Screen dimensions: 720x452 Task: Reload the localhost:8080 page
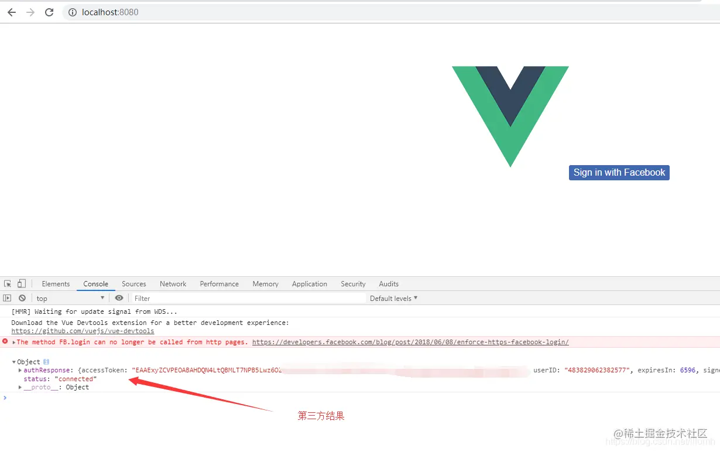(x=49, y=12)
